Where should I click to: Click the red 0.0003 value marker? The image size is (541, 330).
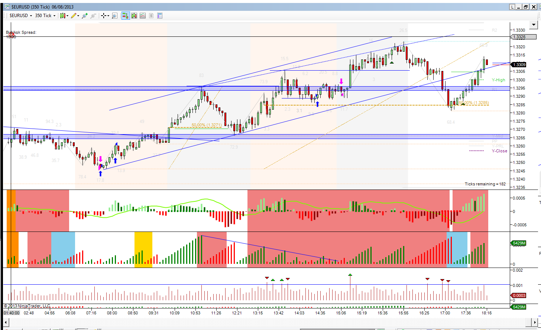click(519, 295)
